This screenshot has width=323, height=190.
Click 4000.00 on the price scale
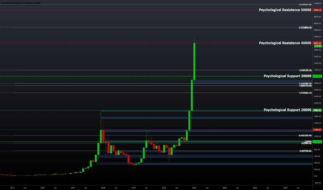317,163
